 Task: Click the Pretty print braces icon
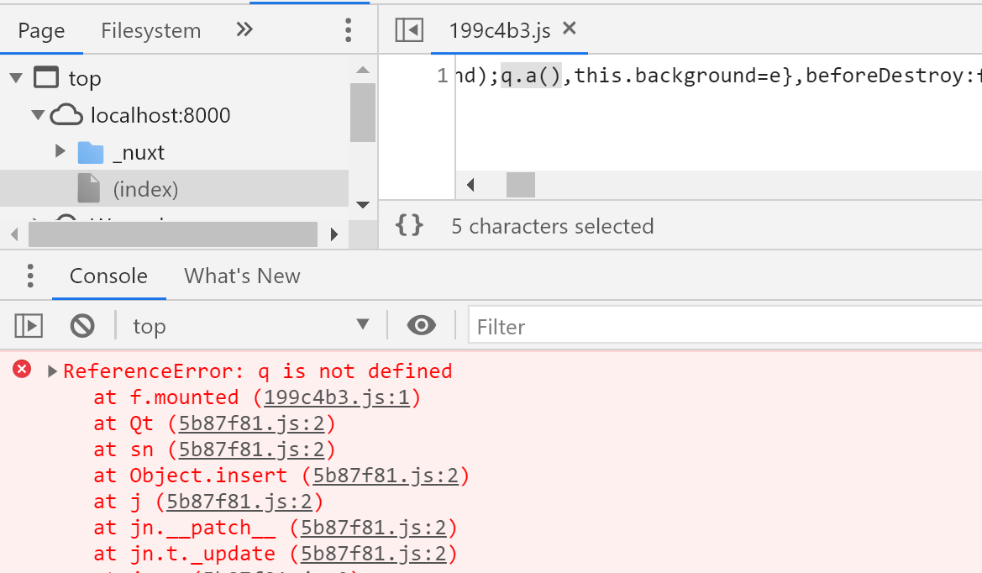[x=409, y=225]
